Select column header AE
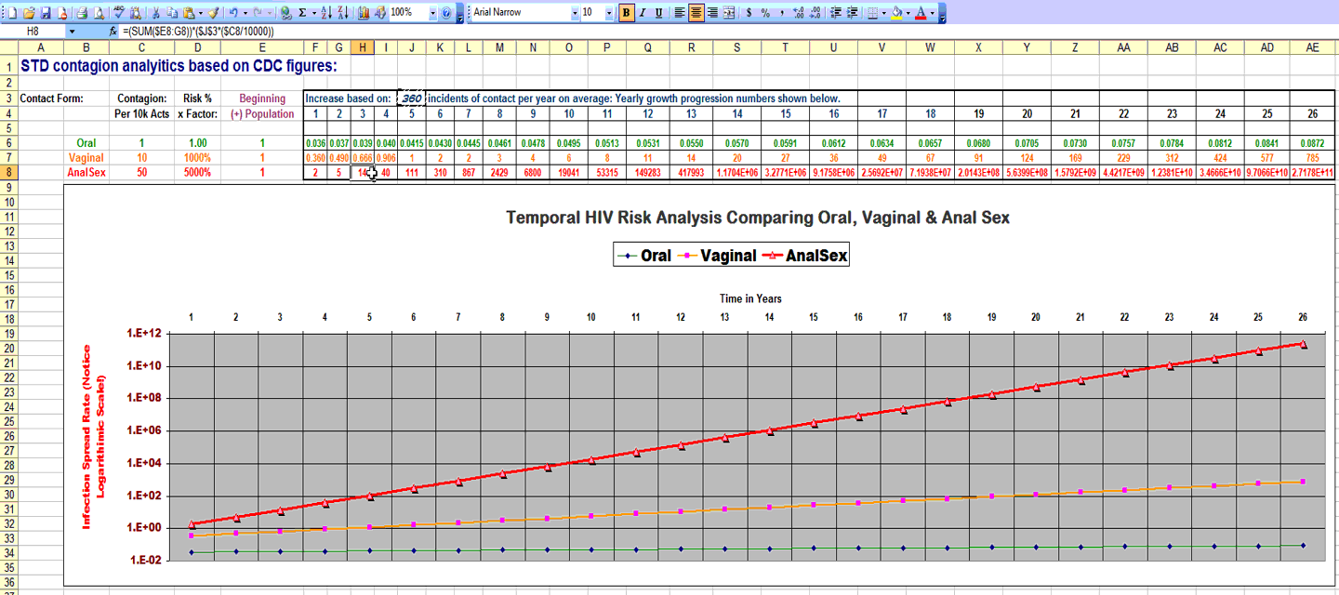The height and width of the screenshot is (595, 1339). click(x=1312, y=48)
